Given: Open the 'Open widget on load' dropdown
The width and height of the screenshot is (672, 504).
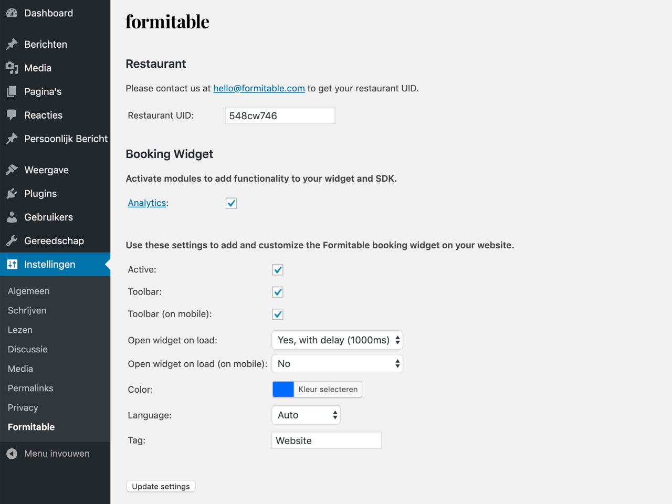Looking at the screenshot, I should [x=337, y=340].
